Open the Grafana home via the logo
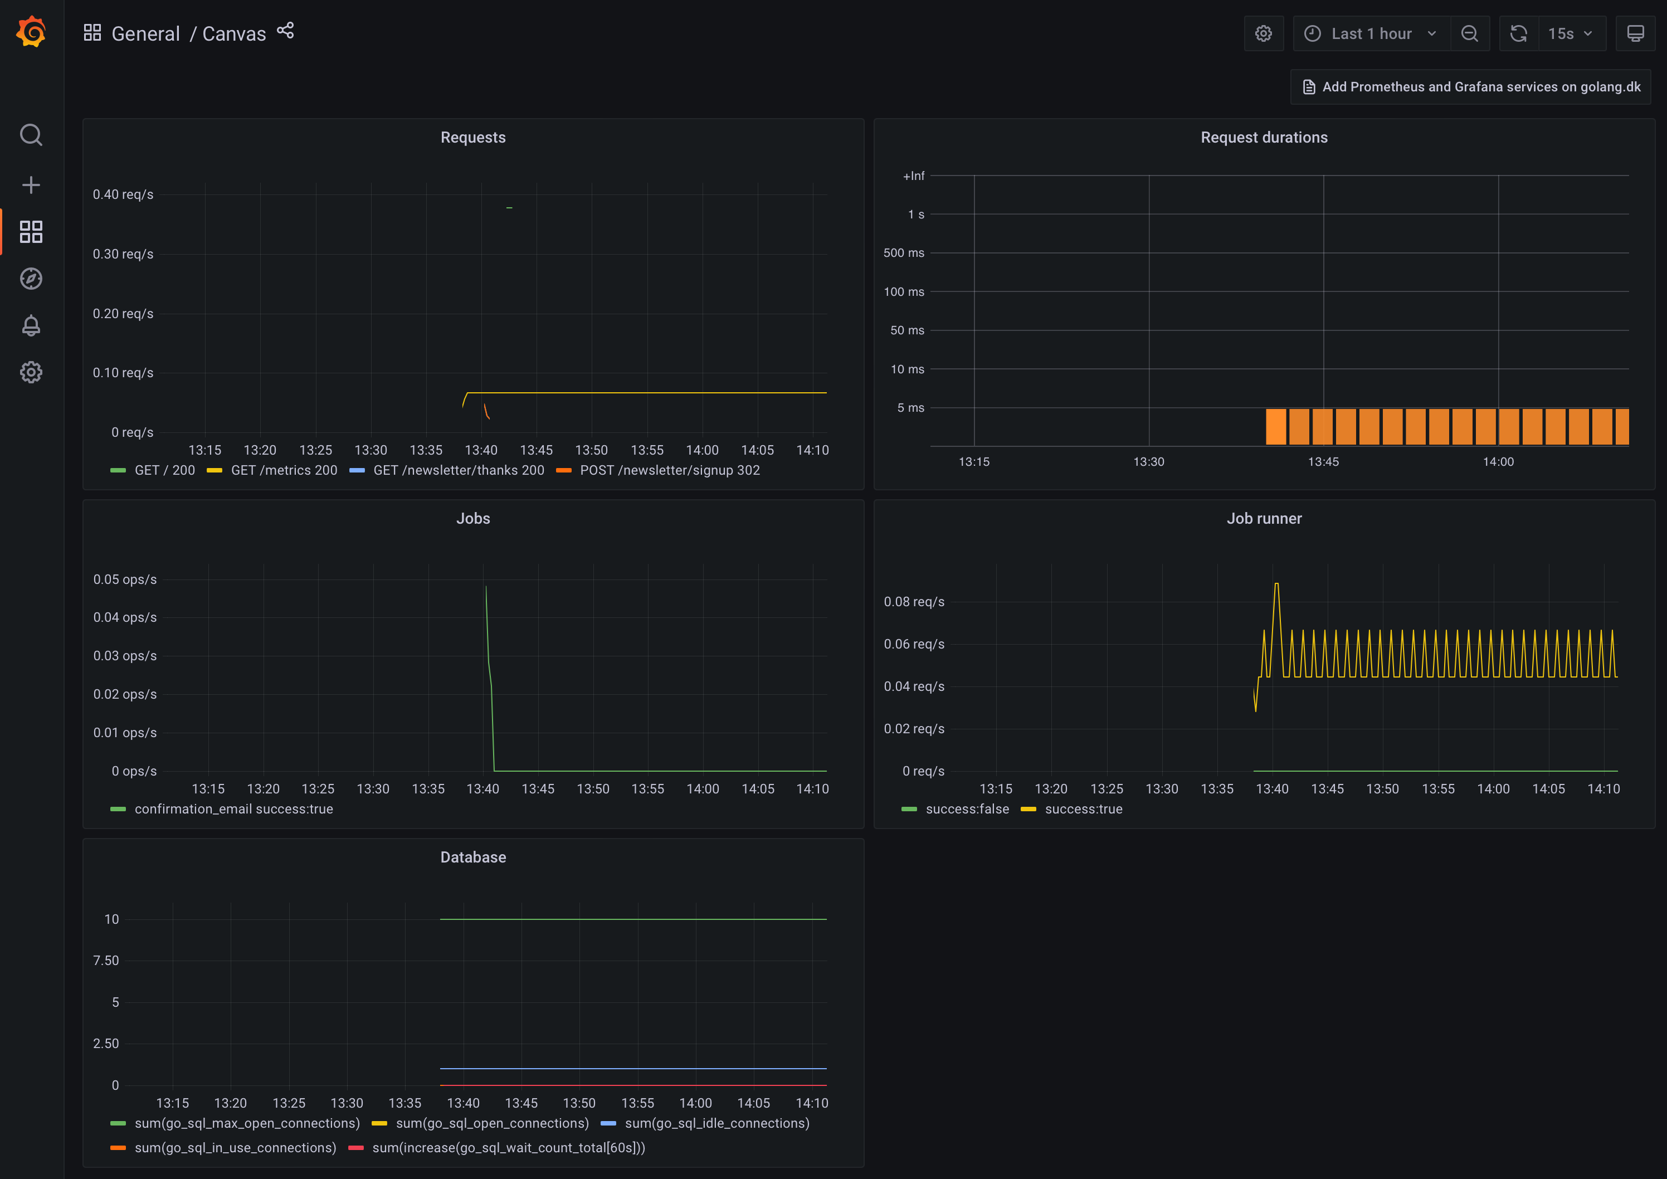1667x1179 pixels. pyautogui.click(x=31, y=31)
